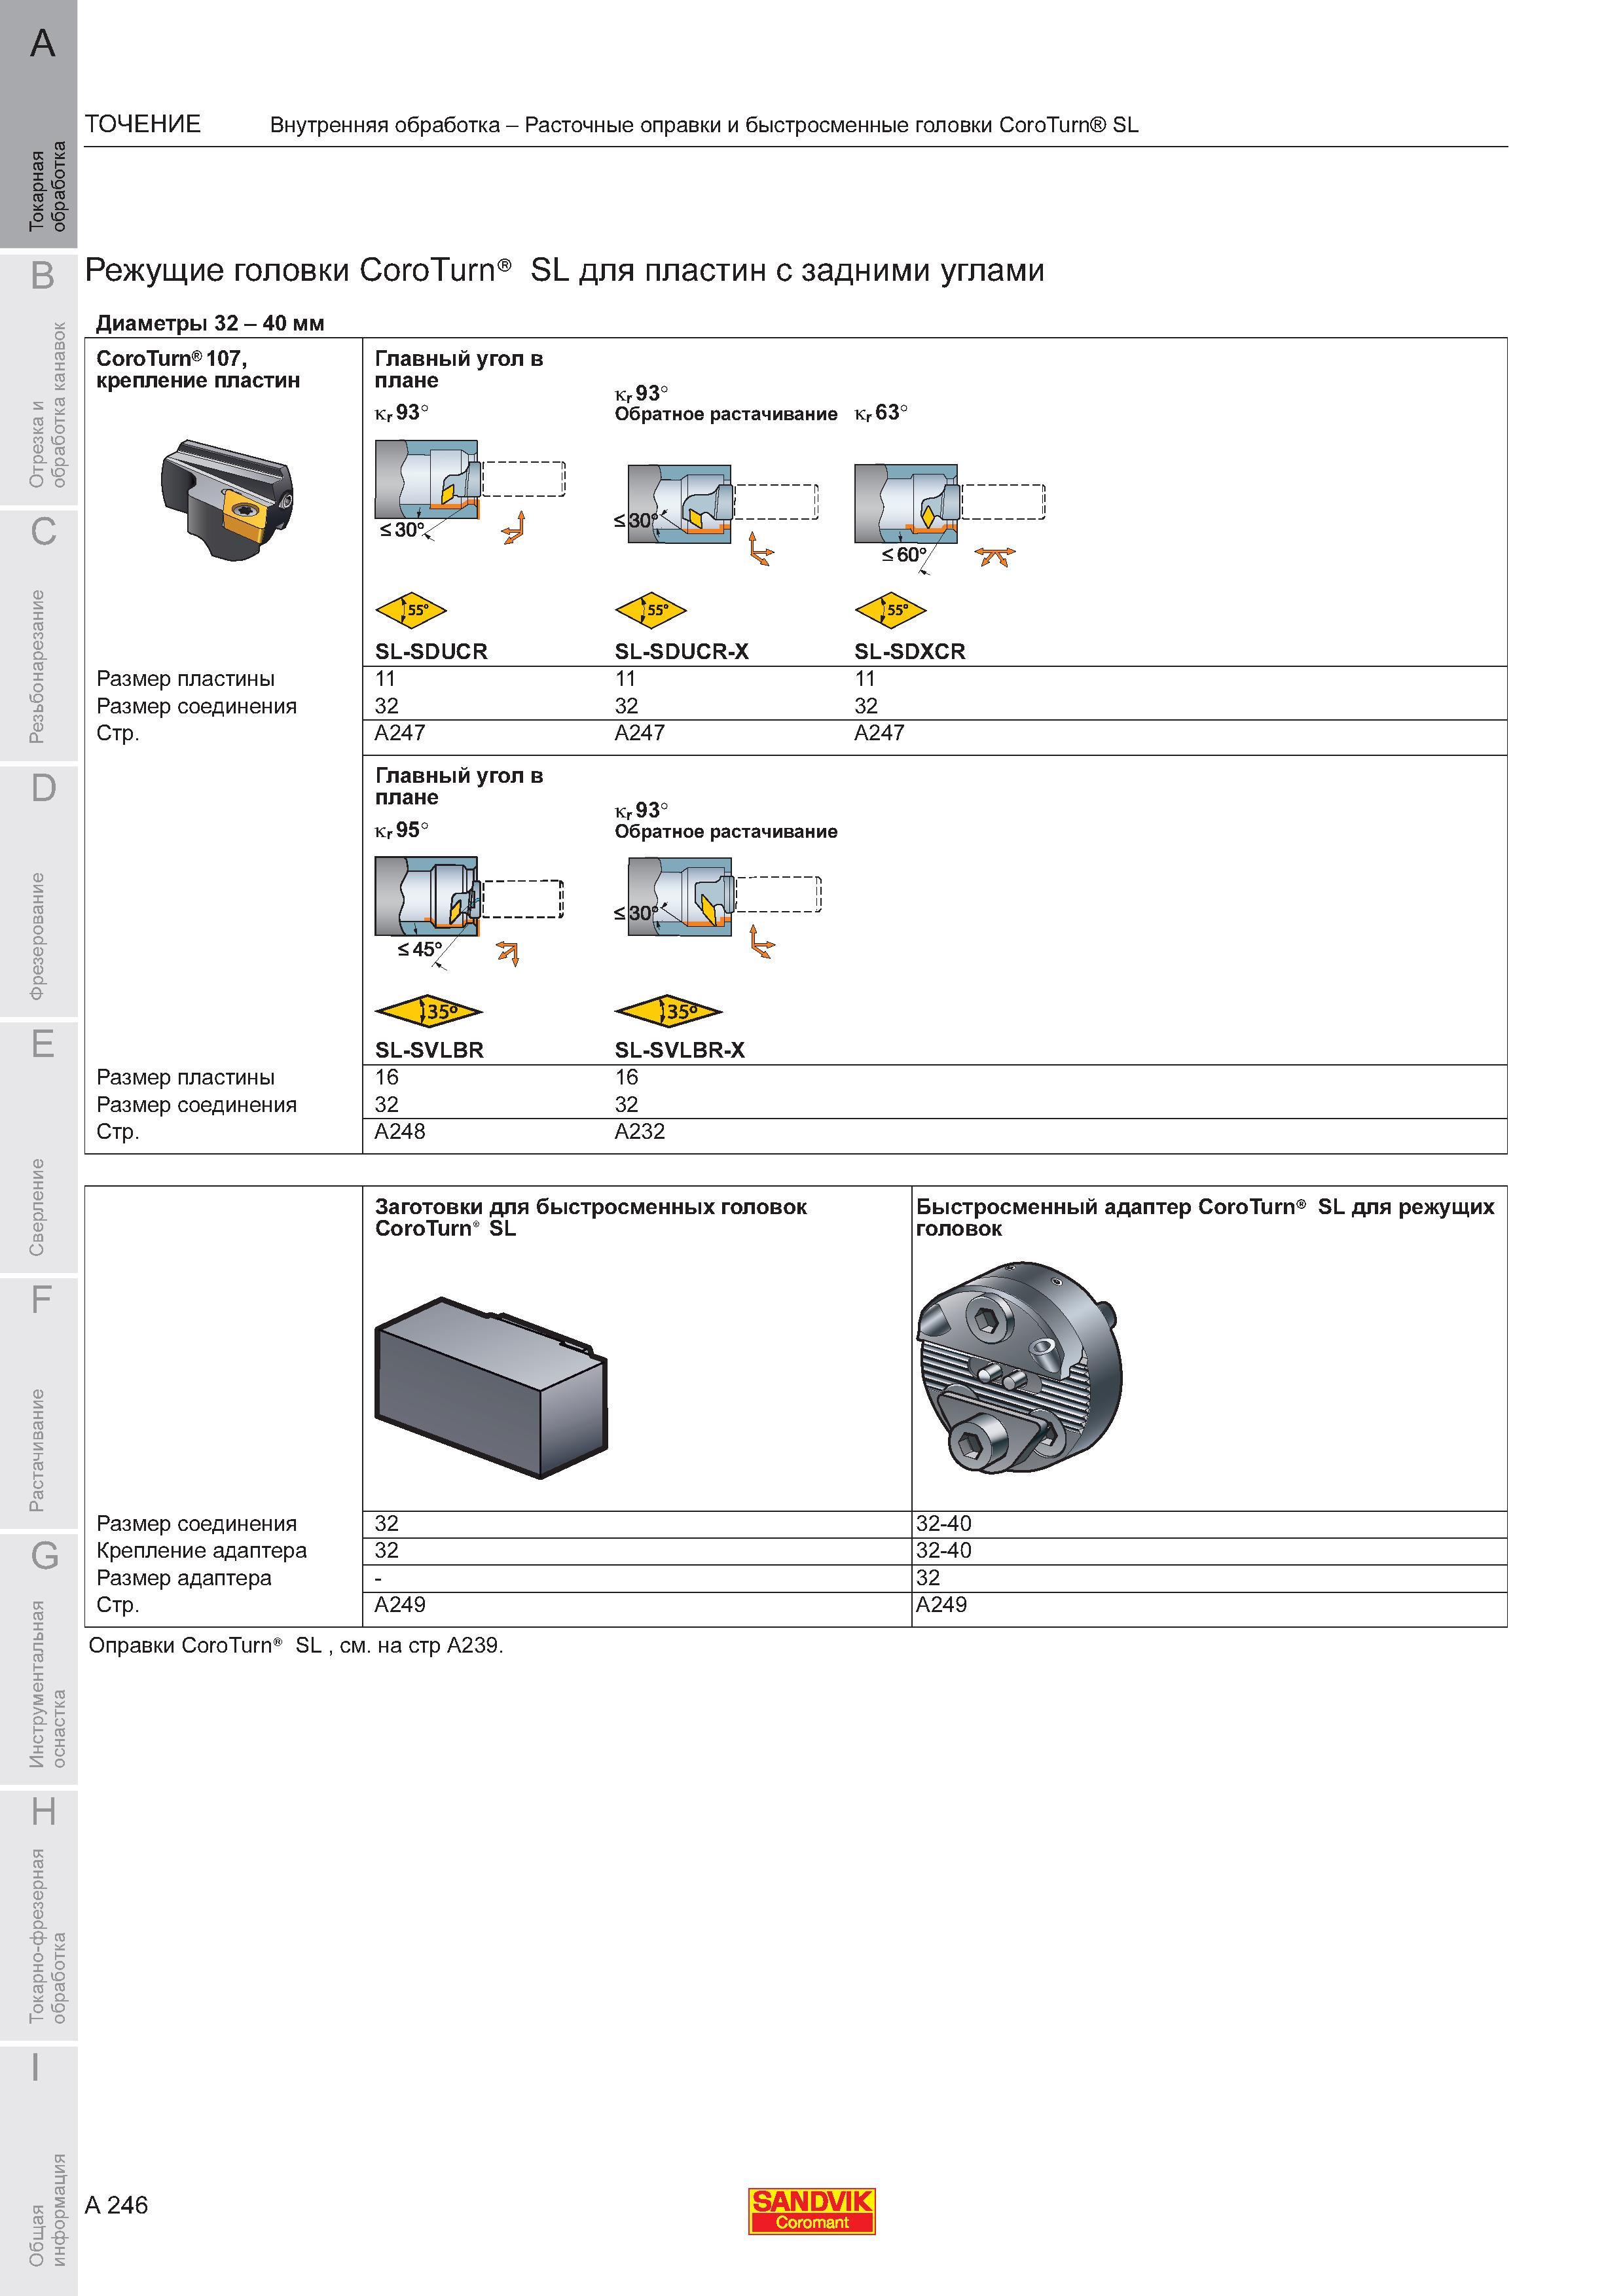Click the feed direction arrows beside SL-SDUCR diagram
This screenshot has height=2296, width=1623.
pos(514,528)
